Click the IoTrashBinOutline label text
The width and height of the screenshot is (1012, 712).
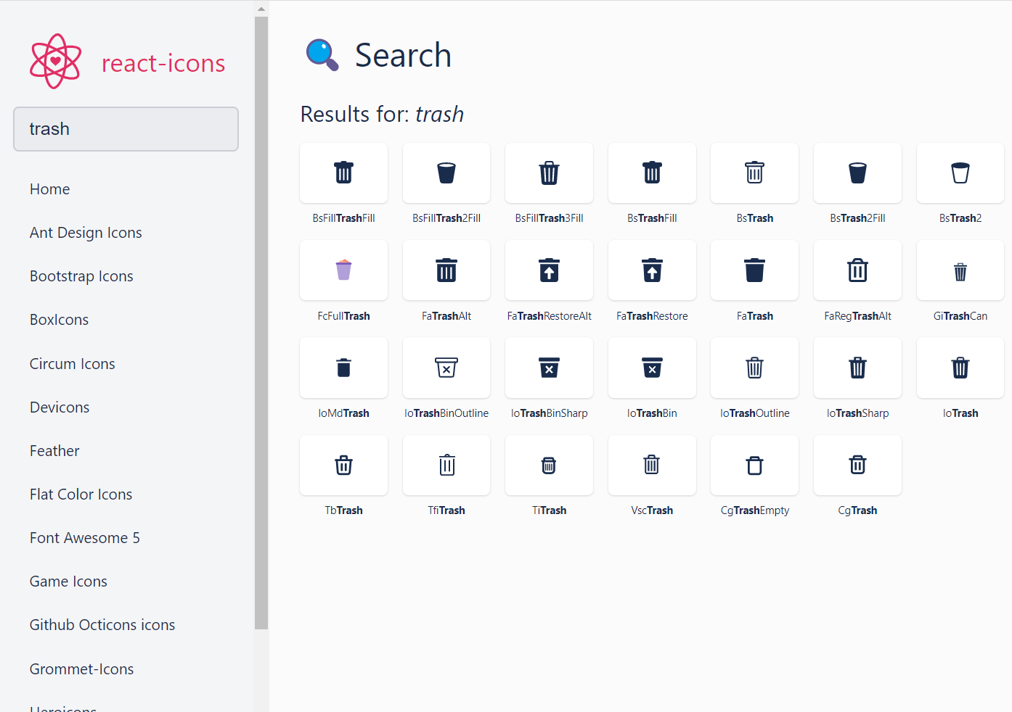coord(446,413)
